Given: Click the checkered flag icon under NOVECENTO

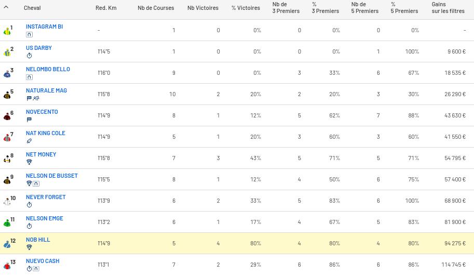Looking at the screenshot, I should [29, 120].
